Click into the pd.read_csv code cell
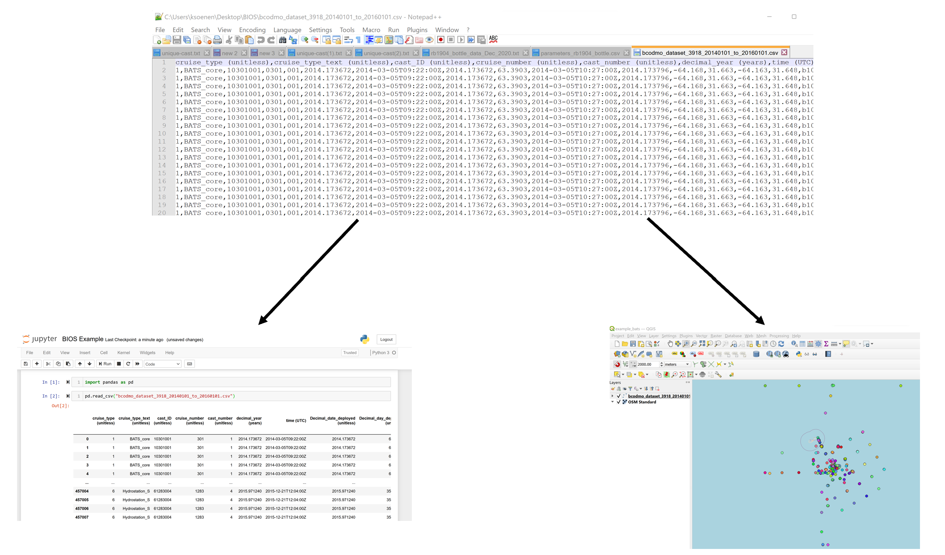945x555 pixels. point(237,396)
